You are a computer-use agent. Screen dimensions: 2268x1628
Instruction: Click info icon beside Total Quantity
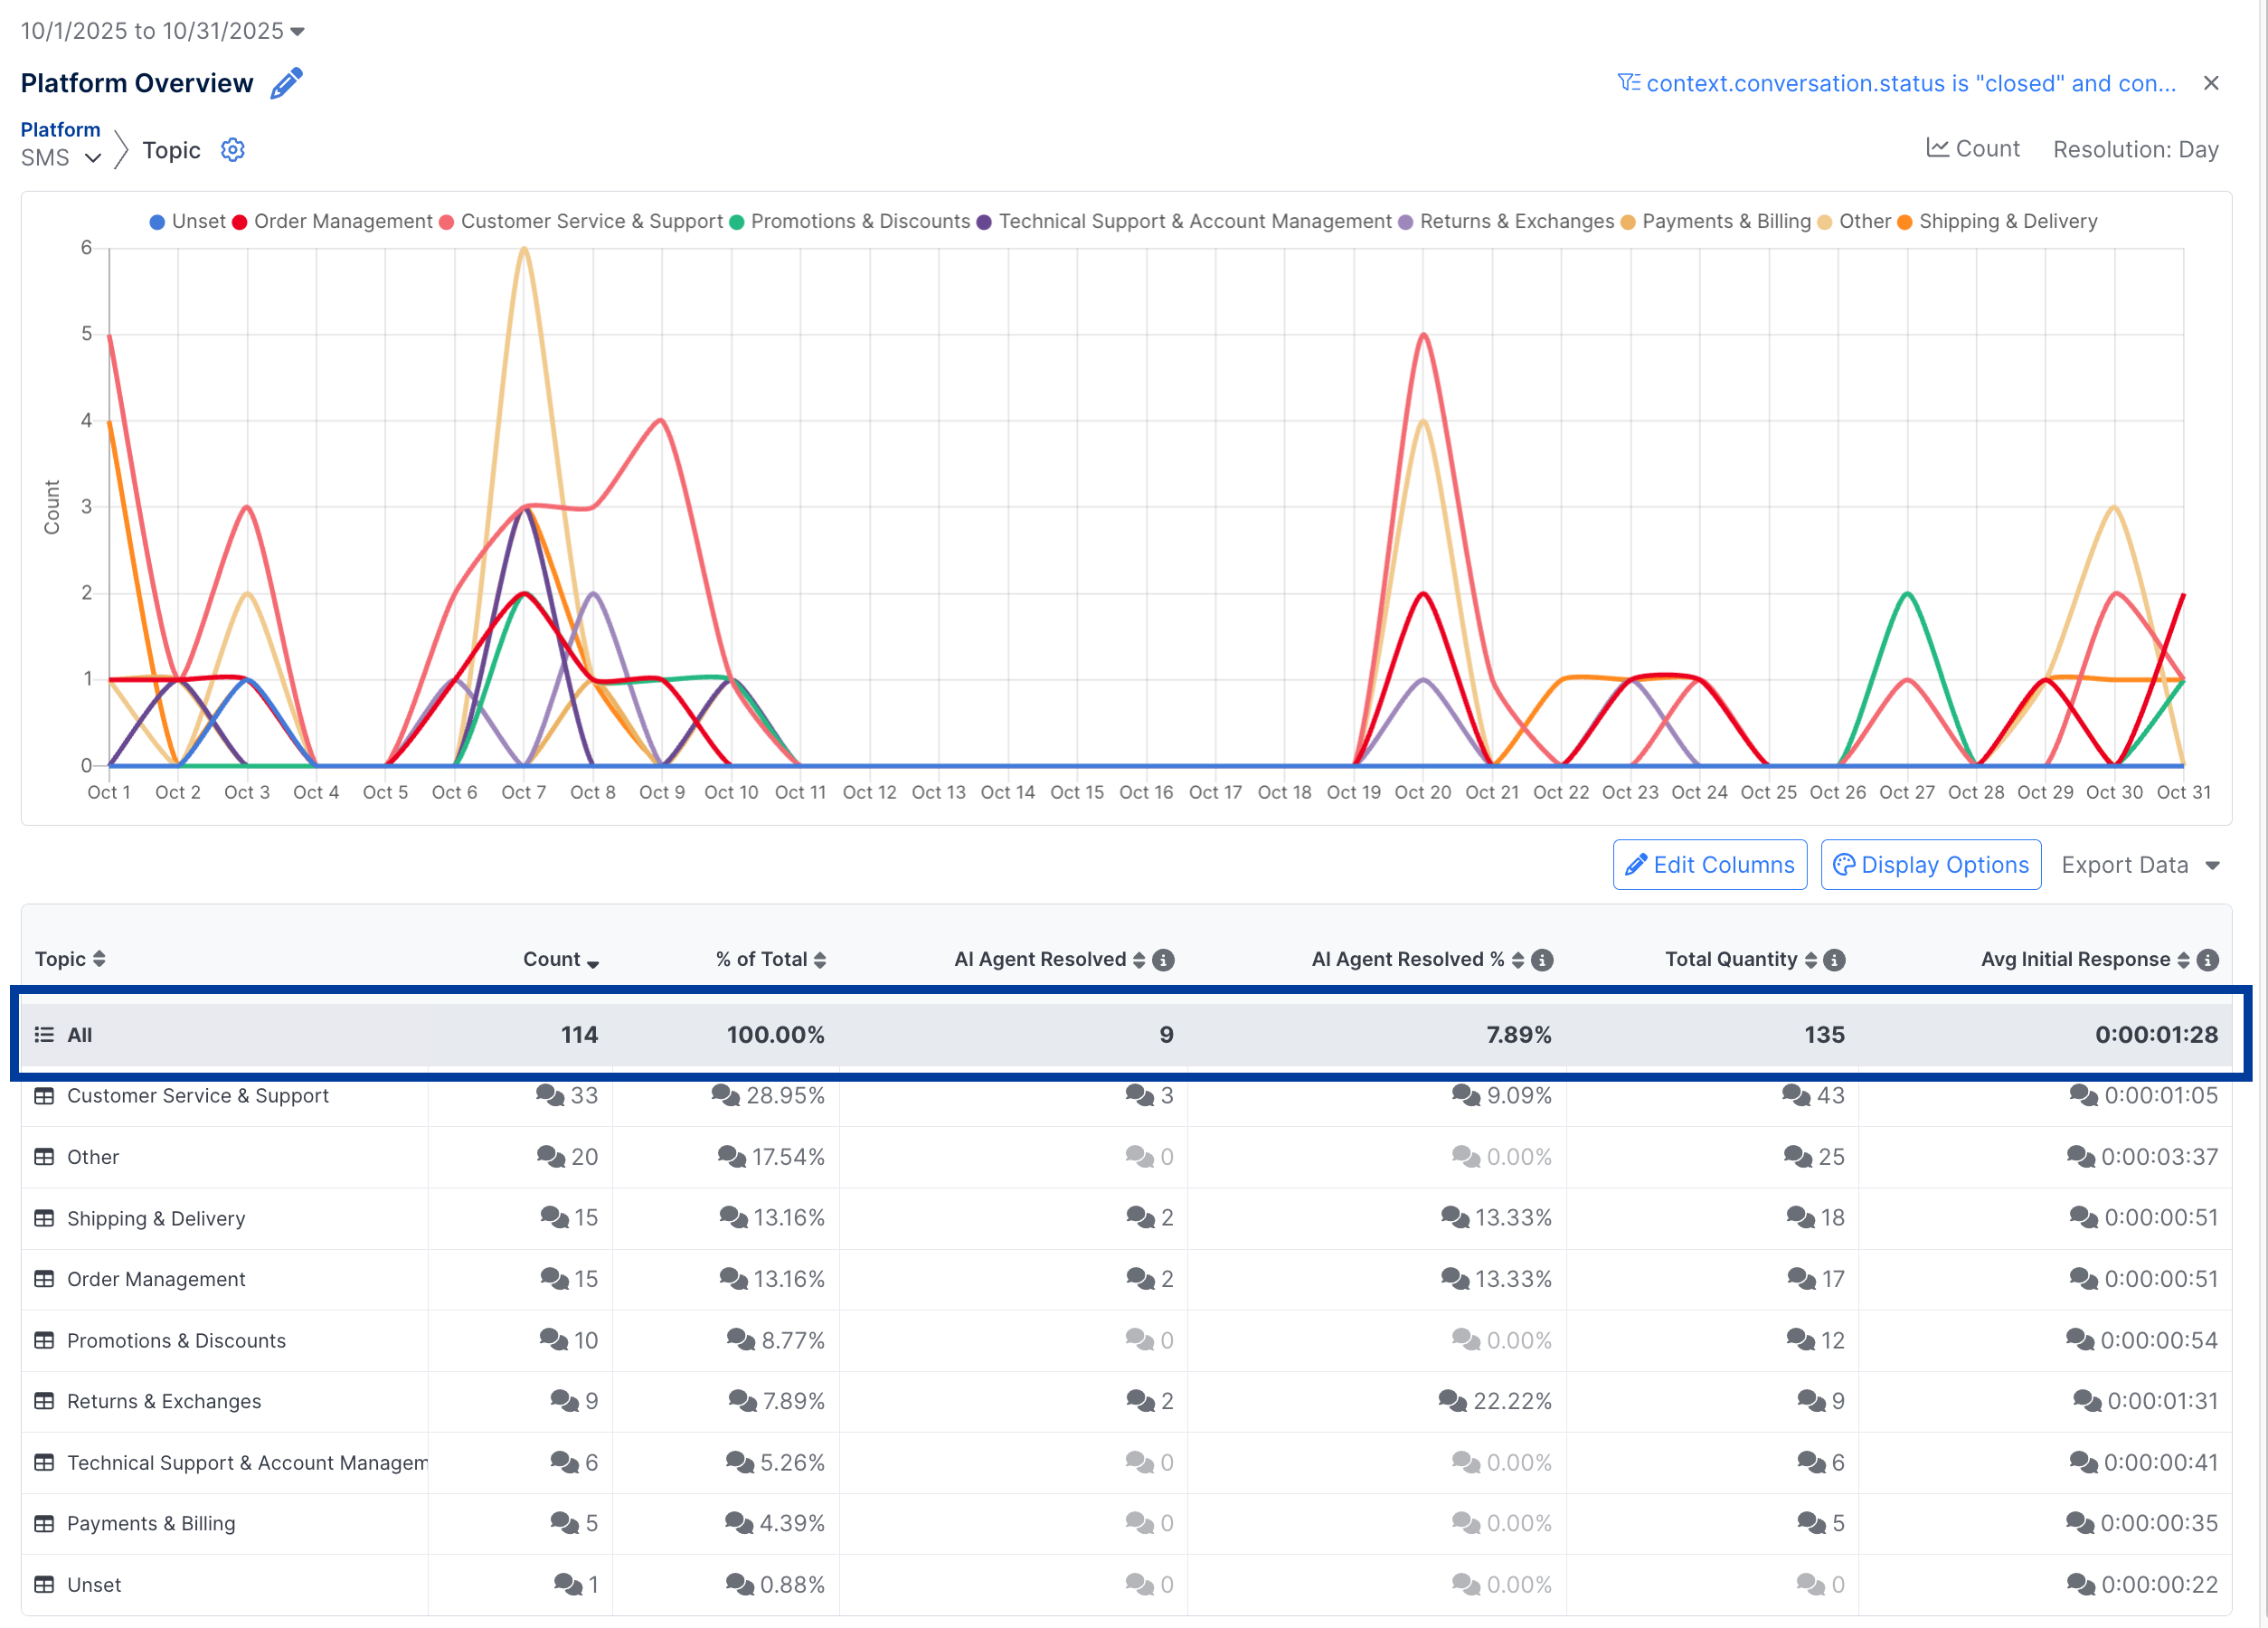(1834, 960)
